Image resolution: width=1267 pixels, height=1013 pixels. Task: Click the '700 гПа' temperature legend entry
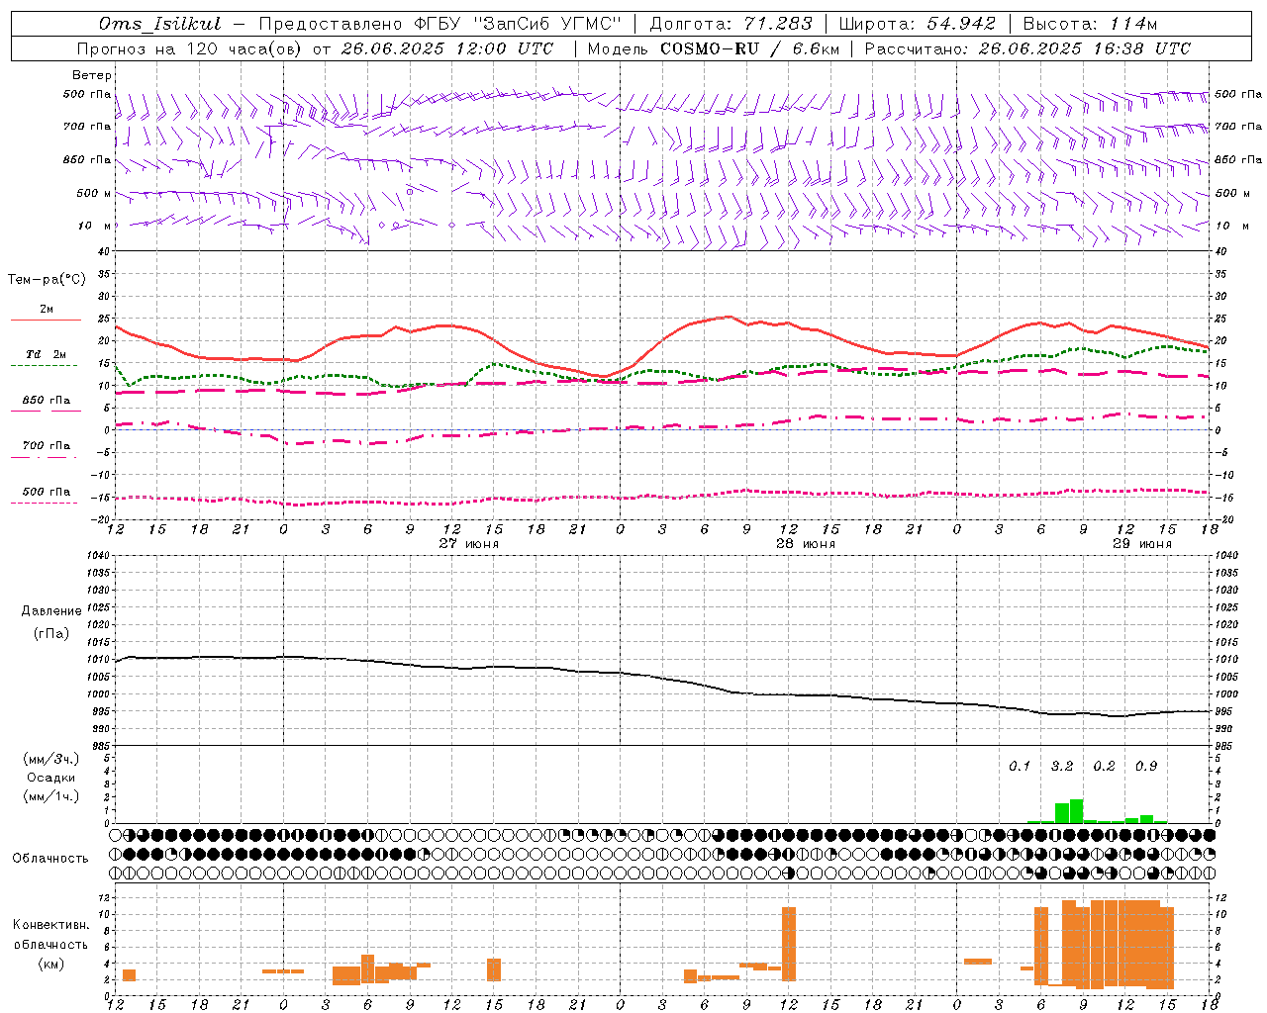point(46,450)
